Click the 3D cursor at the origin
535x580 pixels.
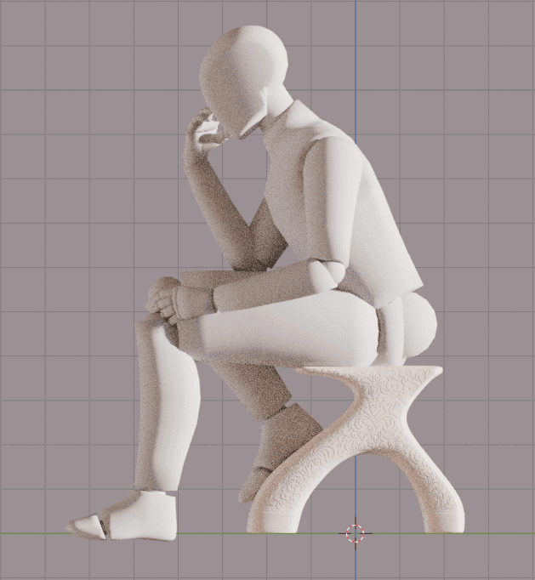pyautogui.click(x=356, y=533)
